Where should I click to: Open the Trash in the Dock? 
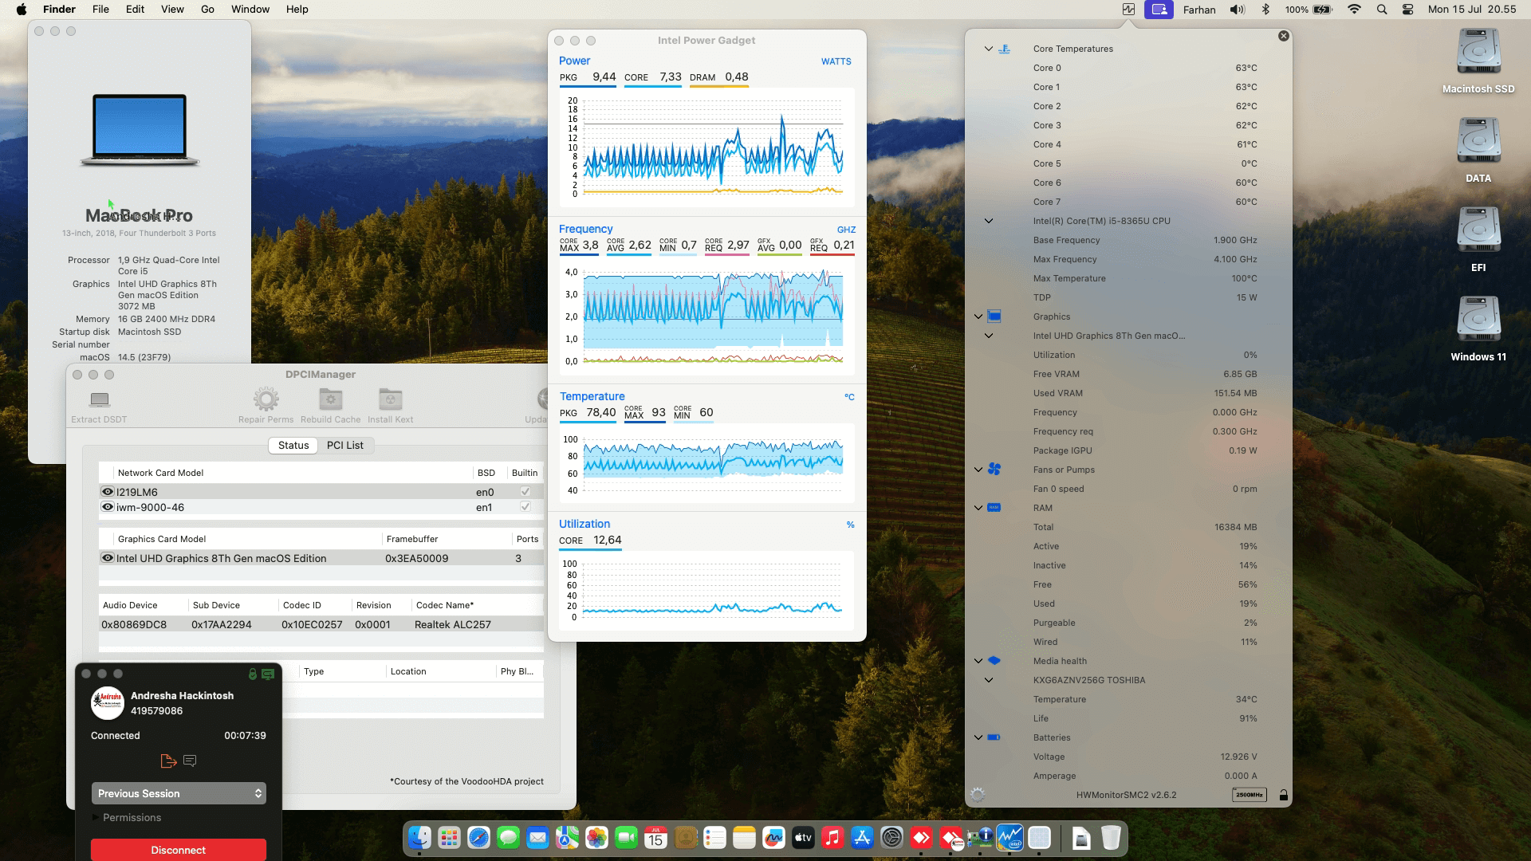pos(1111,838)
